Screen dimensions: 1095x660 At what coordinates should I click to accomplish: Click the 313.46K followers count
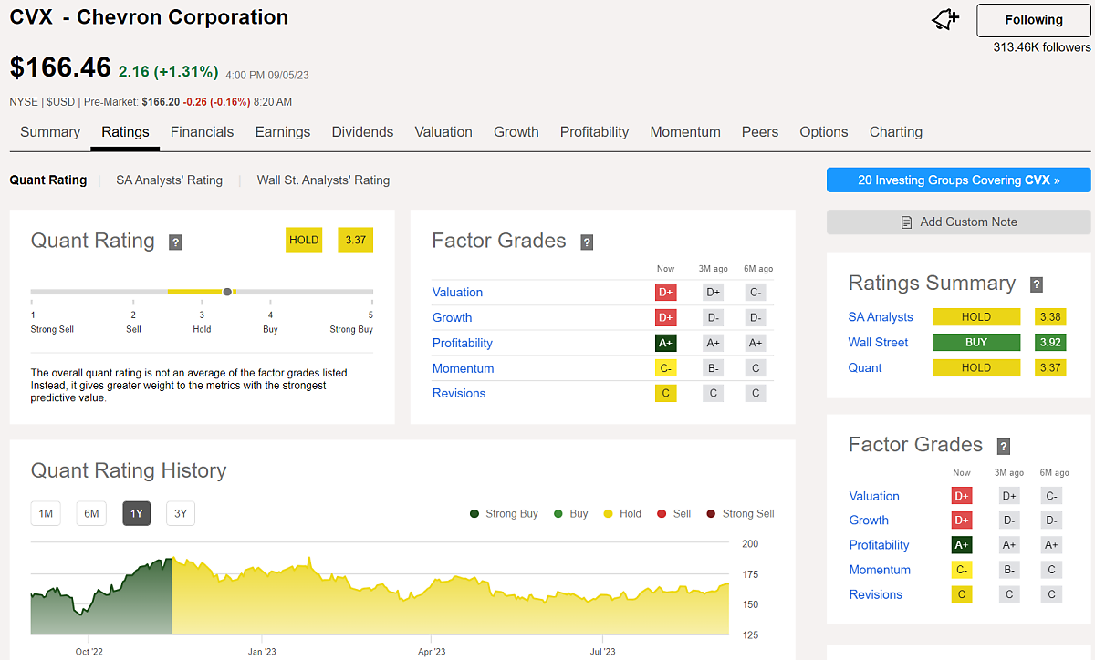(x=1042, y=47)
